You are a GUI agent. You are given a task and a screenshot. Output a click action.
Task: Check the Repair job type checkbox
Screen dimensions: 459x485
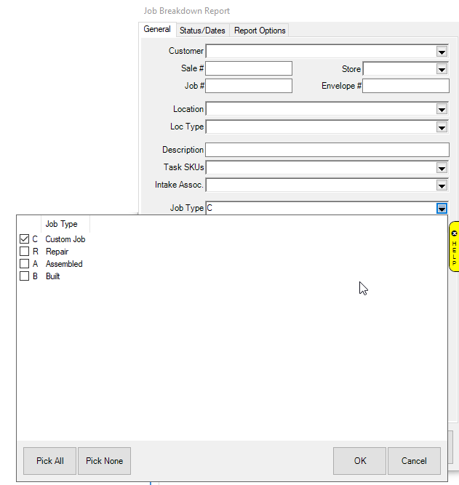[24, 252]
